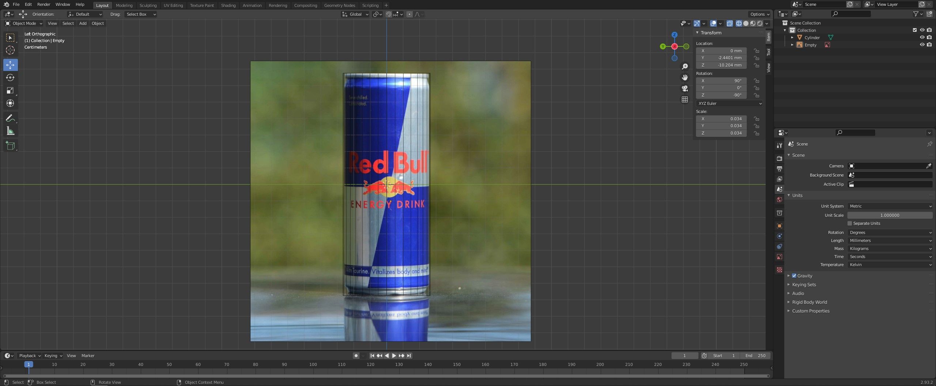936x386 pixels.
Task: Open the View Layer properties tab
Action: (x=780, y=179)
